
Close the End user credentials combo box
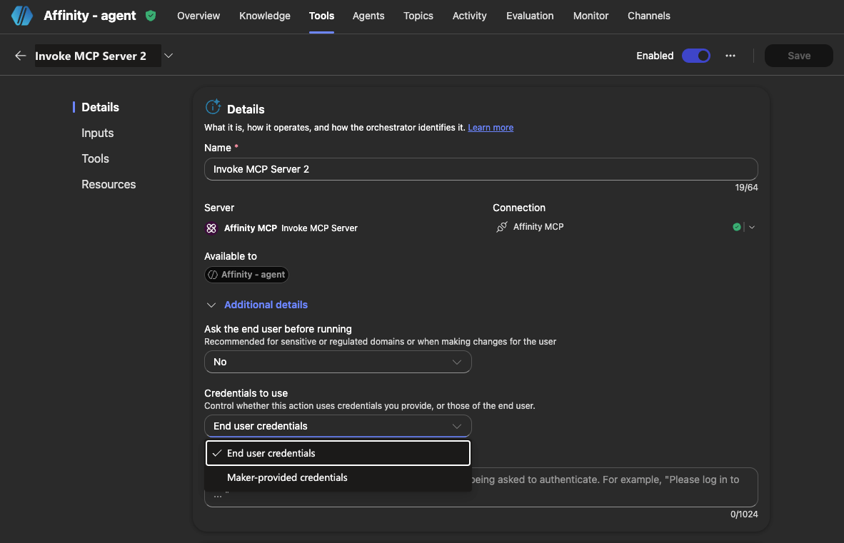pyautogui.click(x=338, y=426)
